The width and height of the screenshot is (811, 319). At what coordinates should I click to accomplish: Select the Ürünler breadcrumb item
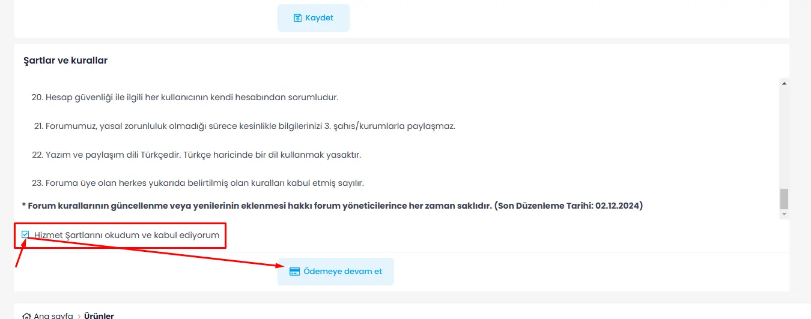(x=99, y=315)
